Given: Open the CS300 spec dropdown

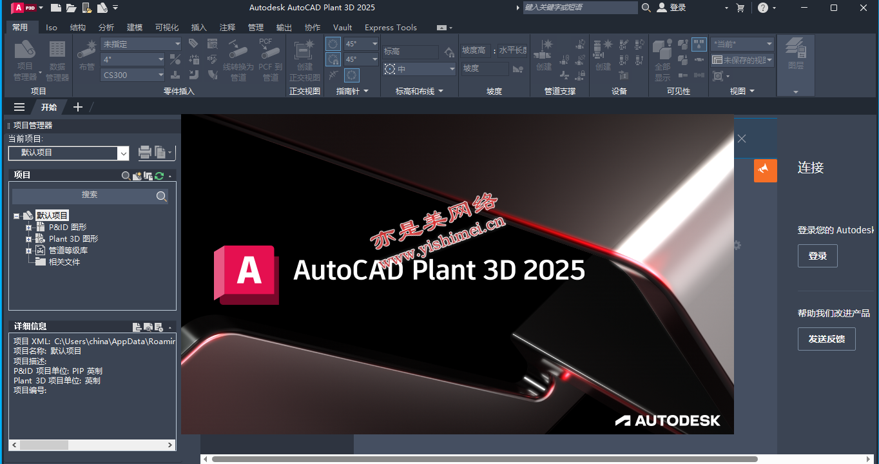Looking at the screenshot, I should [133, 75].
